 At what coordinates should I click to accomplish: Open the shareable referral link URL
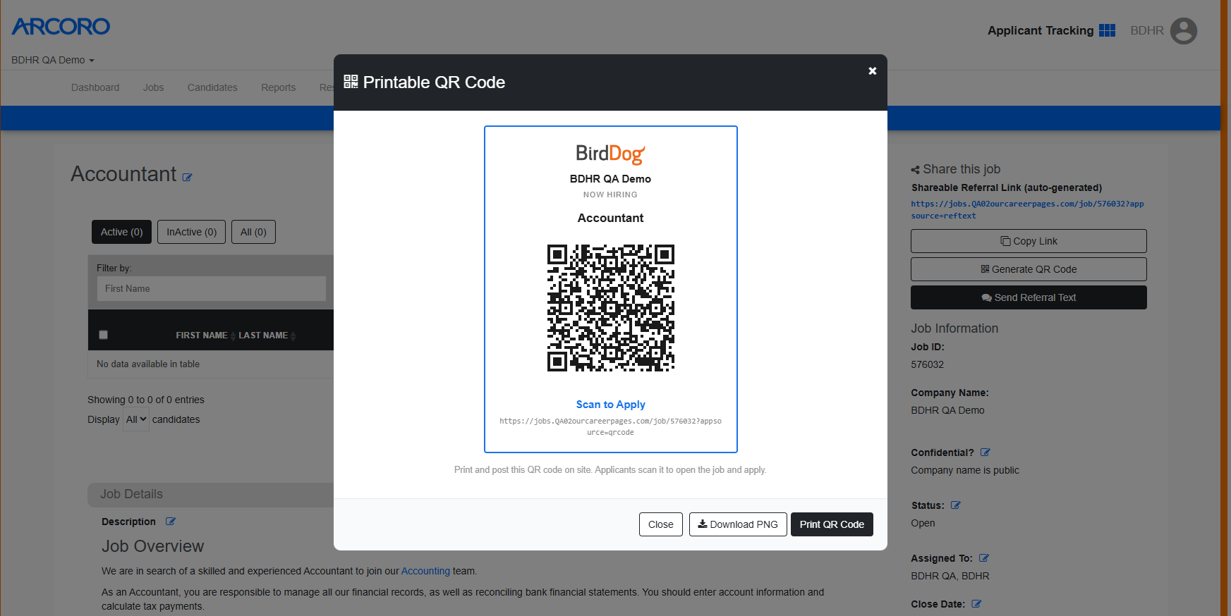coord(1027,209)
